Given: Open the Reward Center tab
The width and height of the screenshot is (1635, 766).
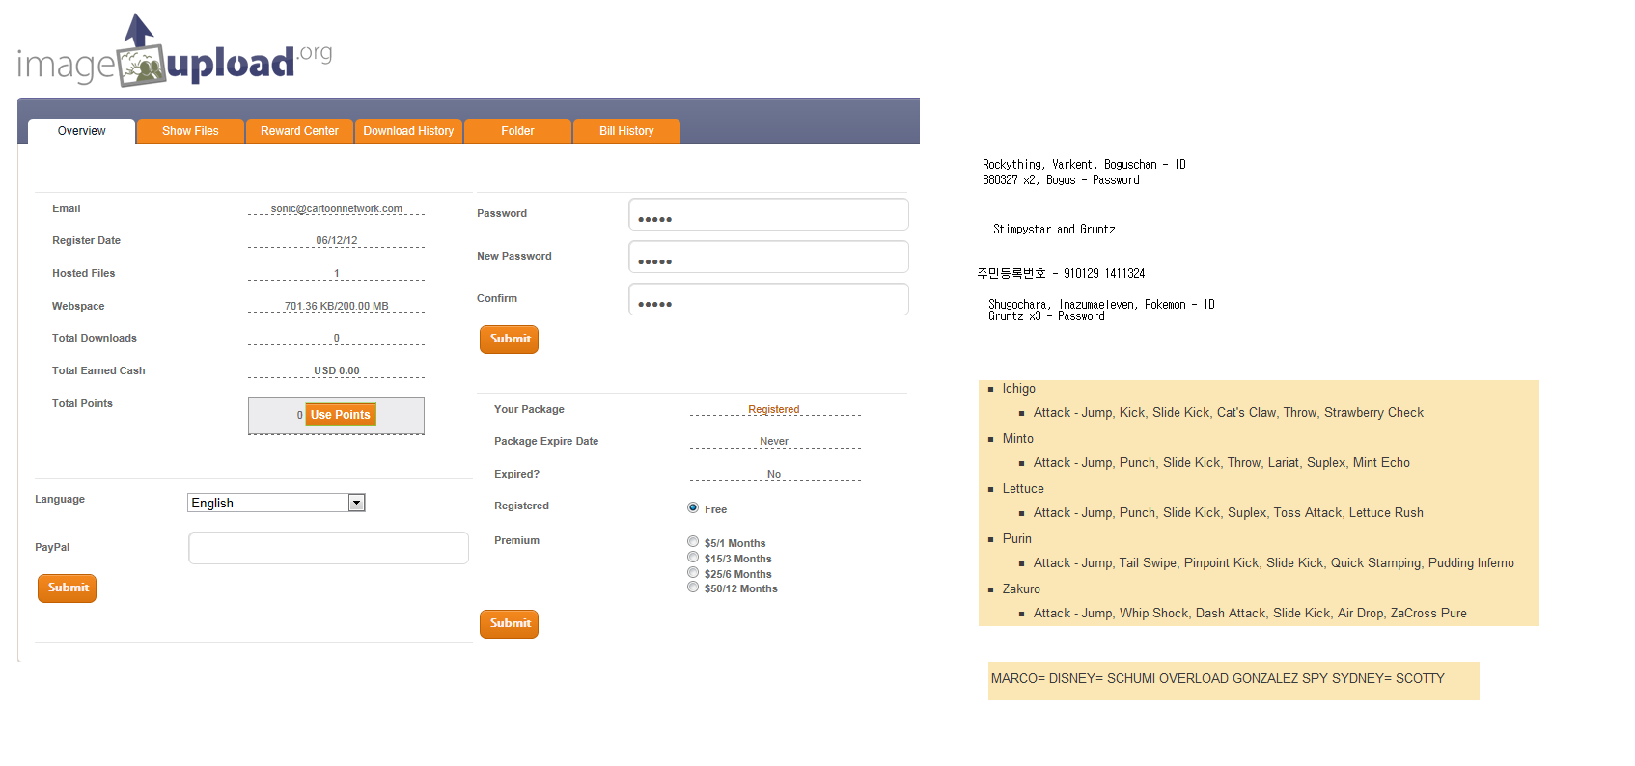Looking at the screenshot, I should tap(299, 131).
